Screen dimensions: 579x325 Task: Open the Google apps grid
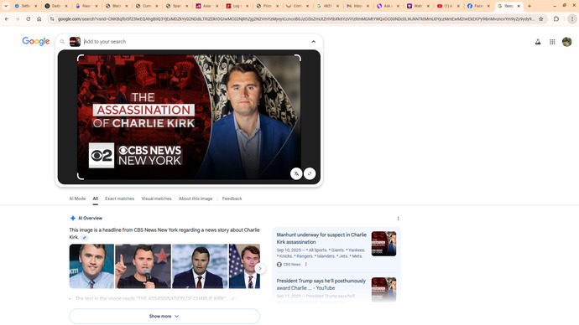(552, 42)
